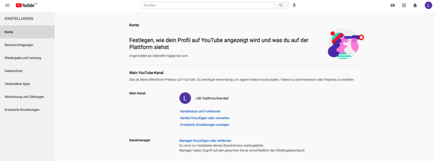This screenshot has height=161, width=435.
Task: Open the YouTube apps grid icon
Action: 404,5
